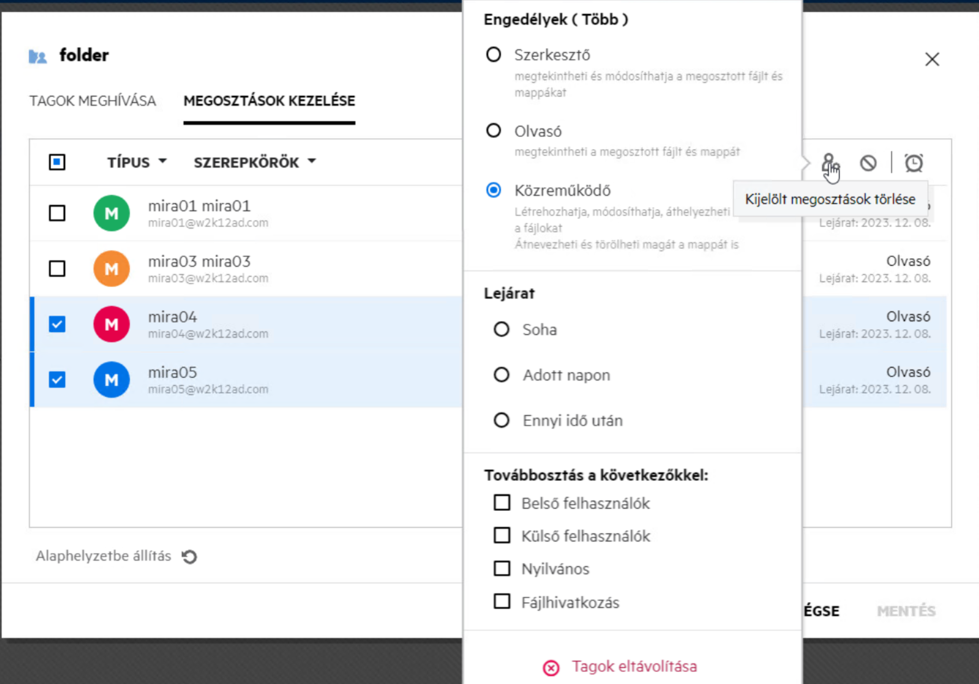Click Tagok eltávolítása link
This screenshot has height=684, width=979.
pyautogui.click(x=634, y=667)
